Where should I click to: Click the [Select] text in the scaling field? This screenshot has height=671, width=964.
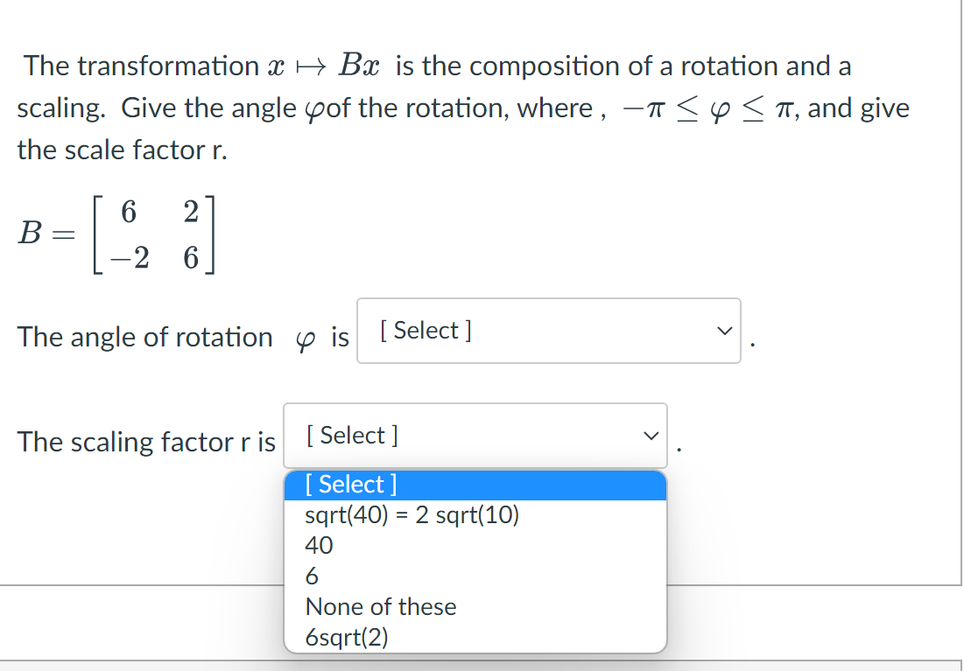point(350,435)
